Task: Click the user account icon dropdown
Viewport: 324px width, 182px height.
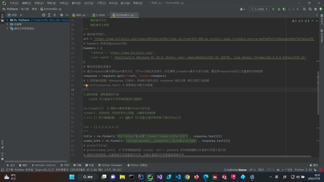Action: click(242, 9)
